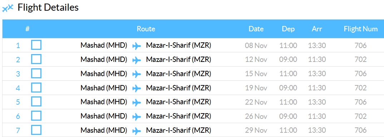384x137 pixels.
Task: Tick the checkbox for the 08 Nov flight
Action: coord(36,45)
